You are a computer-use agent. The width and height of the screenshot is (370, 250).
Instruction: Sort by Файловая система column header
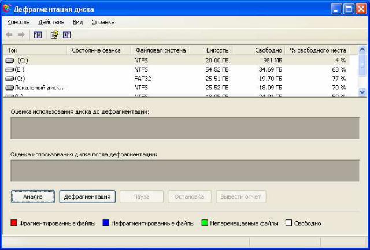point(160,50)
